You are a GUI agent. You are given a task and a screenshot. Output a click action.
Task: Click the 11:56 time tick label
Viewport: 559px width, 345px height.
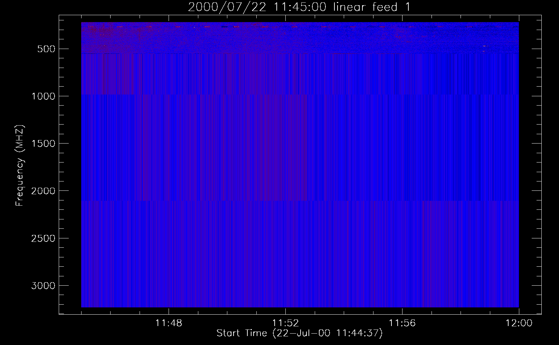[x=402, y=323]
